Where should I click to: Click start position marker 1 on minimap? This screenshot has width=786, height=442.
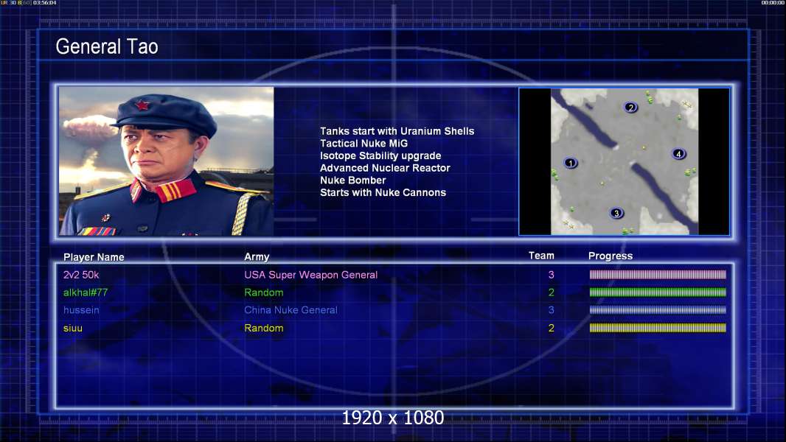pos(571,163)
